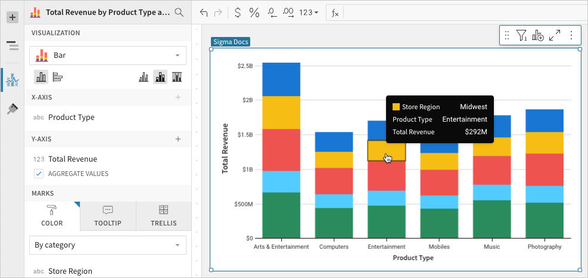Open chart more options menu

click(571, 36)
